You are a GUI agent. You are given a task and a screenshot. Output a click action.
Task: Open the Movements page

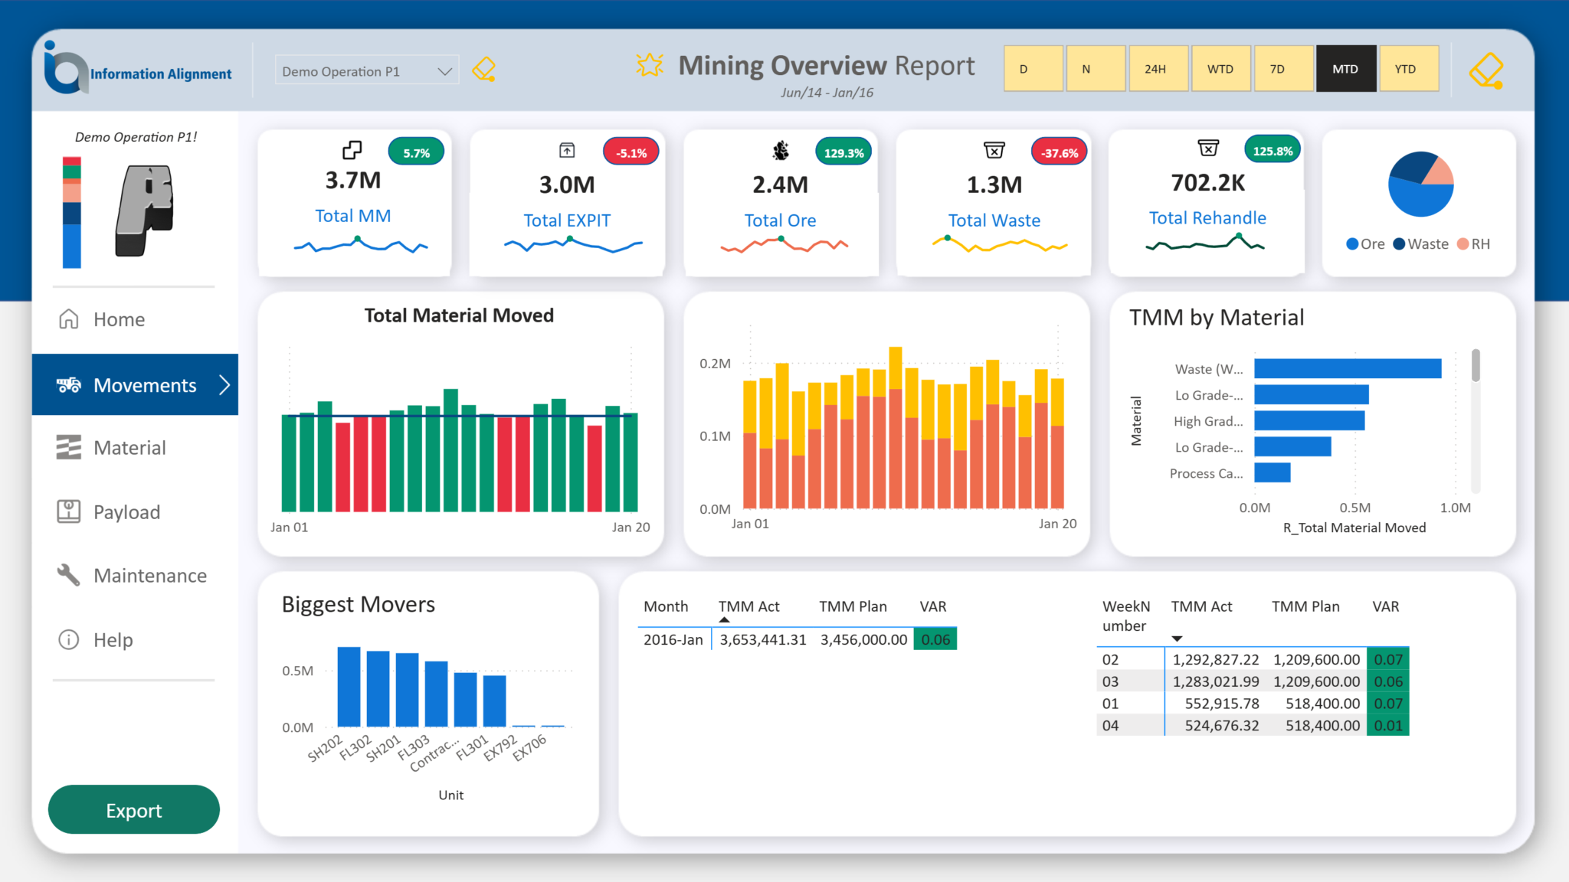click(135, 384)
